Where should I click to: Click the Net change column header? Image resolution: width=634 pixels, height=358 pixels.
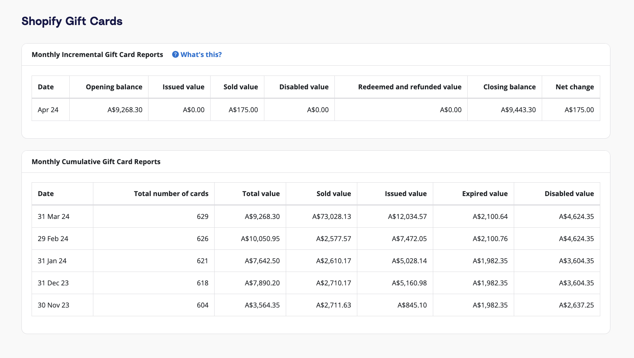tap(571, 87)
